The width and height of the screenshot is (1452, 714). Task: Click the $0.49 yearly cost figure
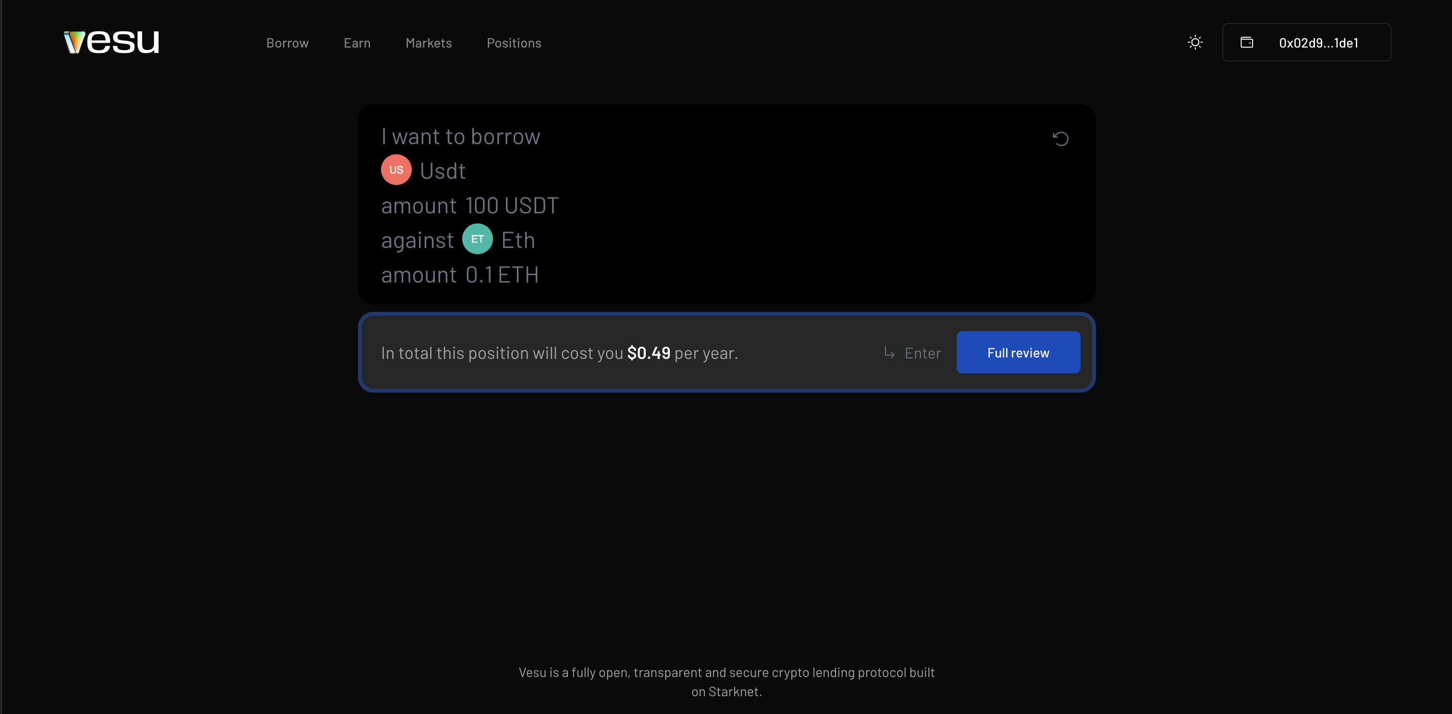pyautogui.click(x=648, y=353)
